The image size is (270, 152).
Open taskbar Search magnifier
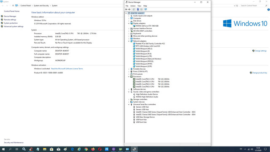10,149
